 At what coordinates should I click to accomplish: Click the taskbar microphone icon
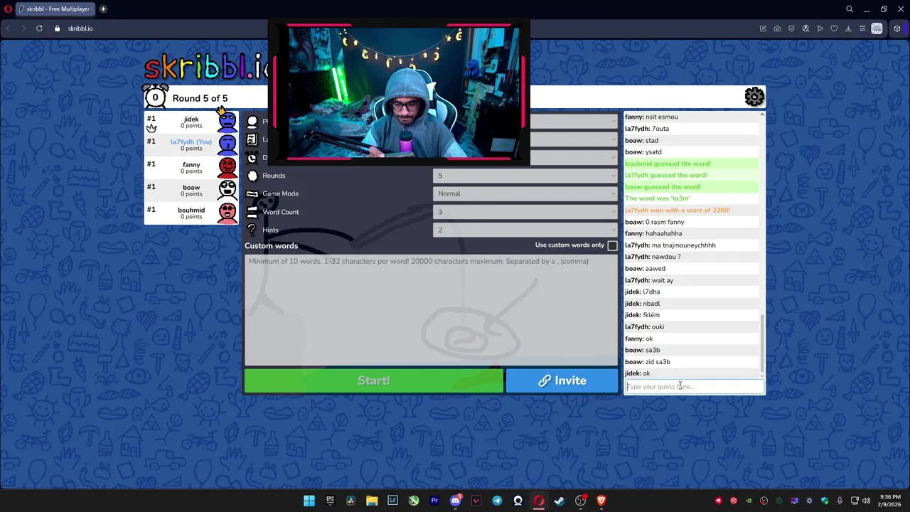point(840,501)
